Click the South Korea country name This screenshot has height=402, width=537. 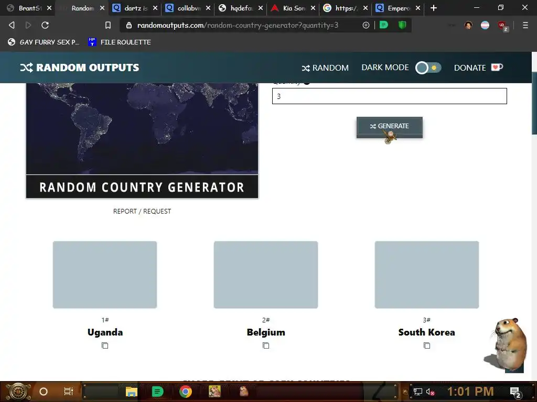427,332
